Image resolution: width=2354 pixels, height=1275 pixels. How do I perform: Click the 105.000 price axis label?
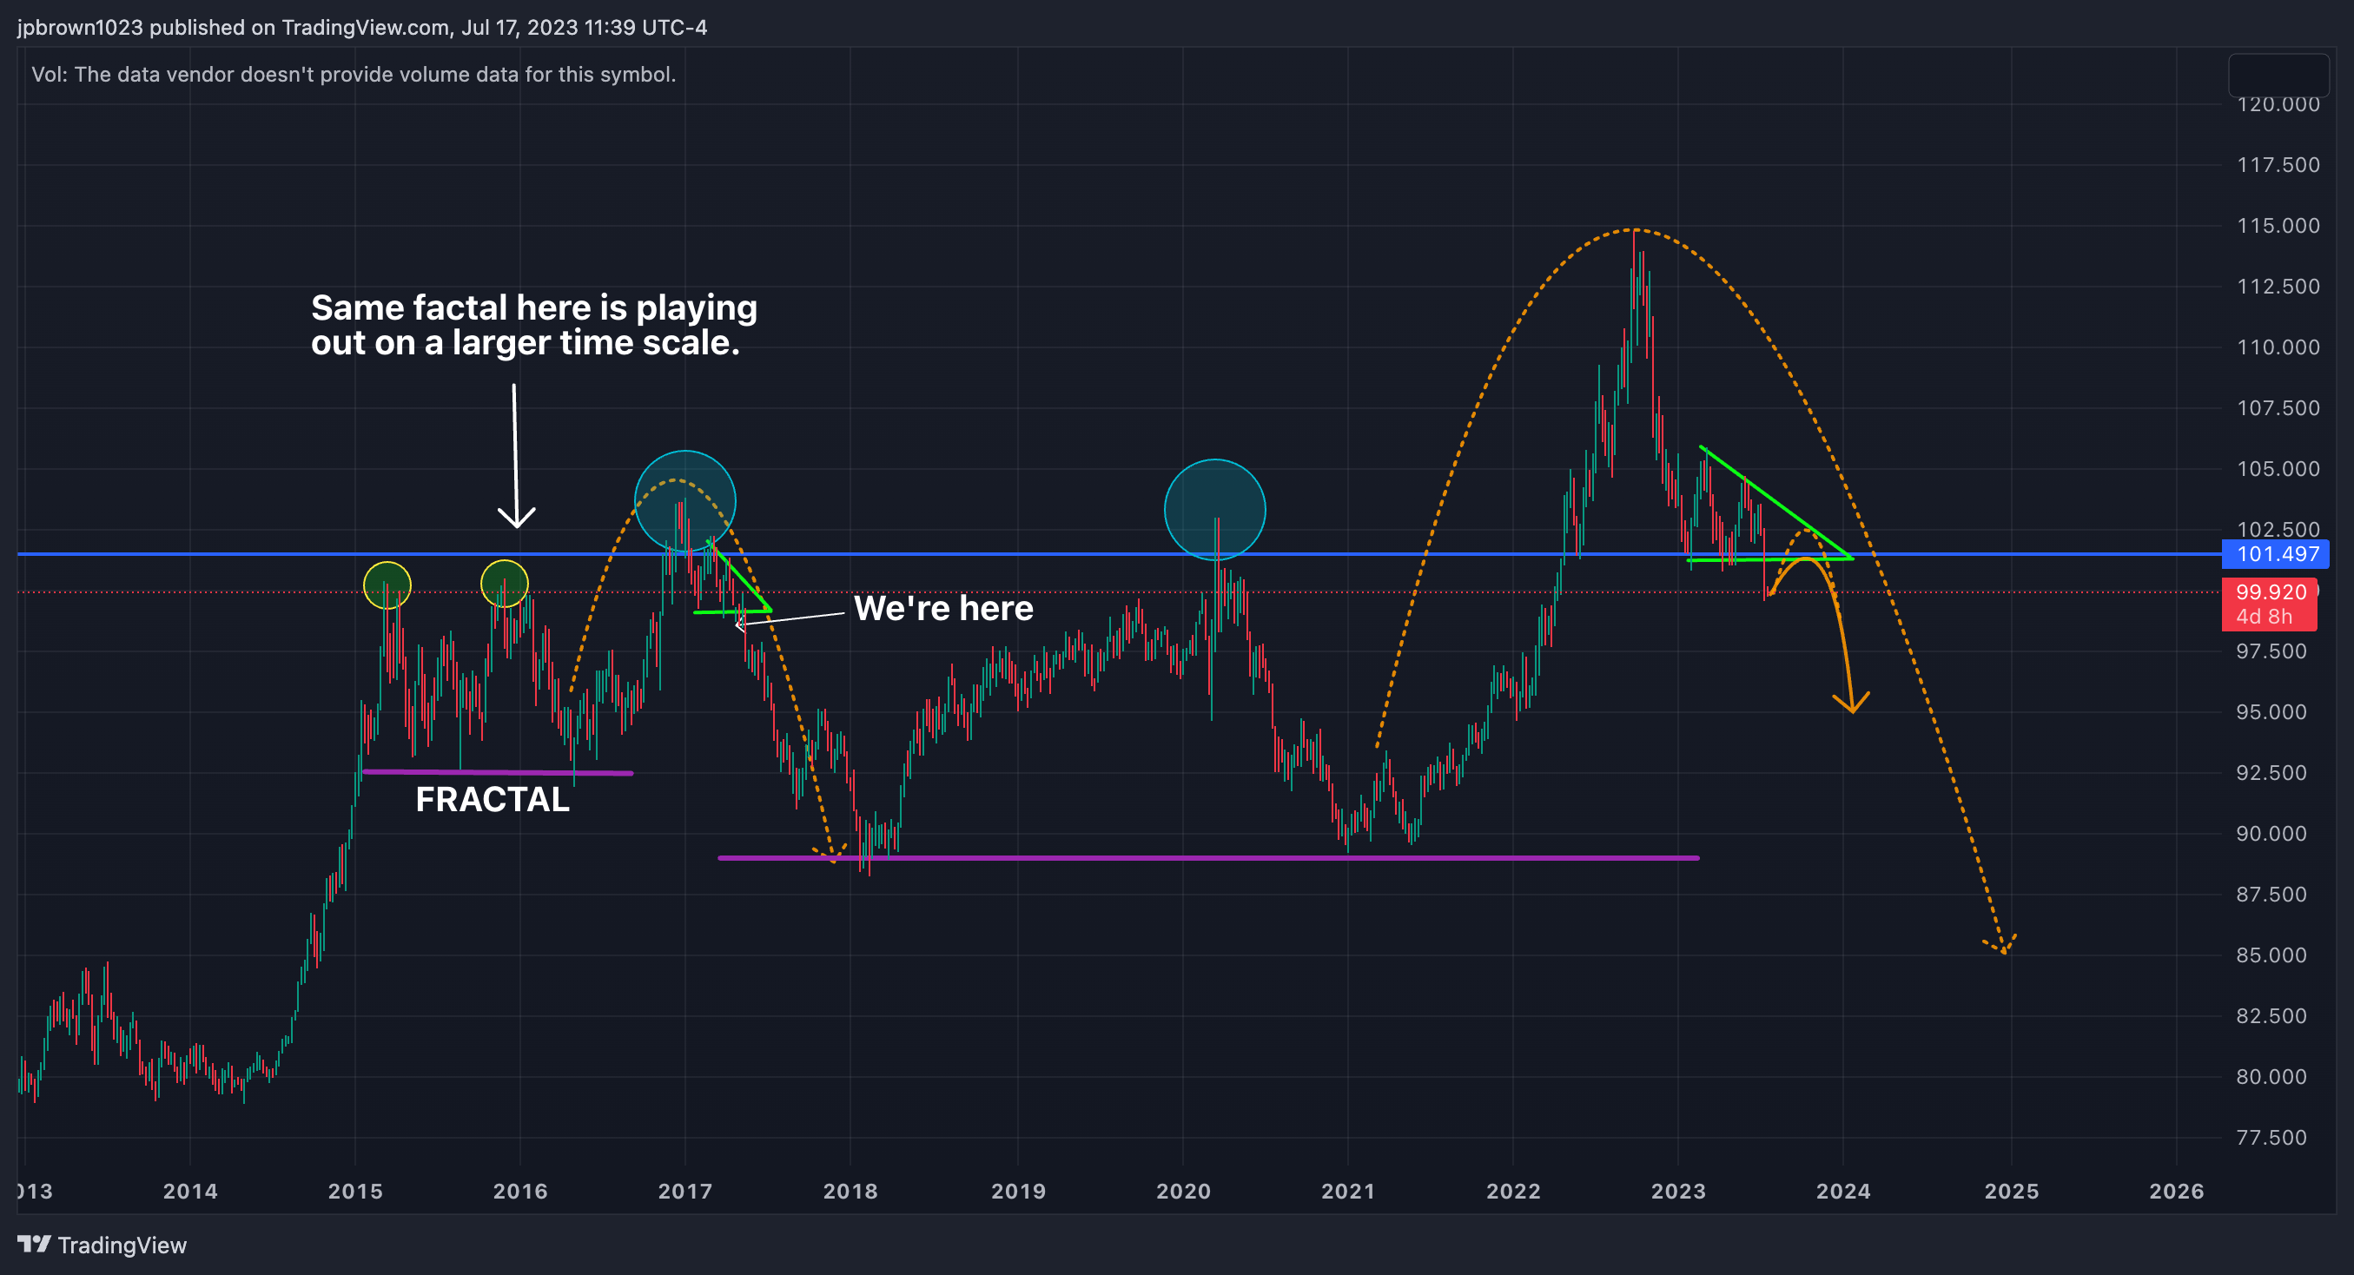2278,468
